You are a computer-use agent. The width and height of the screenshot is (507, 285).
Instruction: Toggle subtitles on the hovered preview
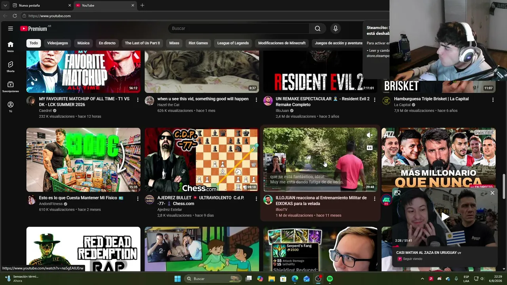(370, 148)
